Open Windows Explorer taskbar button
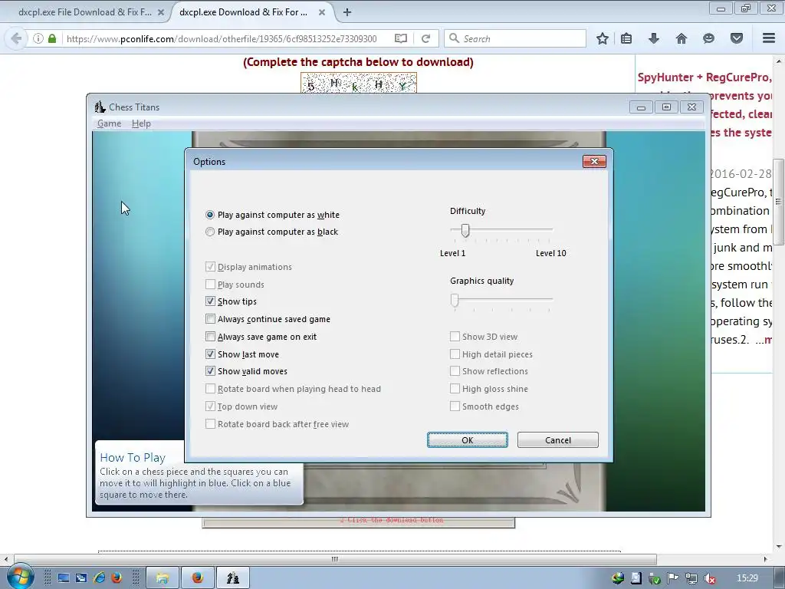Viewport: 785px width, 589px height. (163, 578)
